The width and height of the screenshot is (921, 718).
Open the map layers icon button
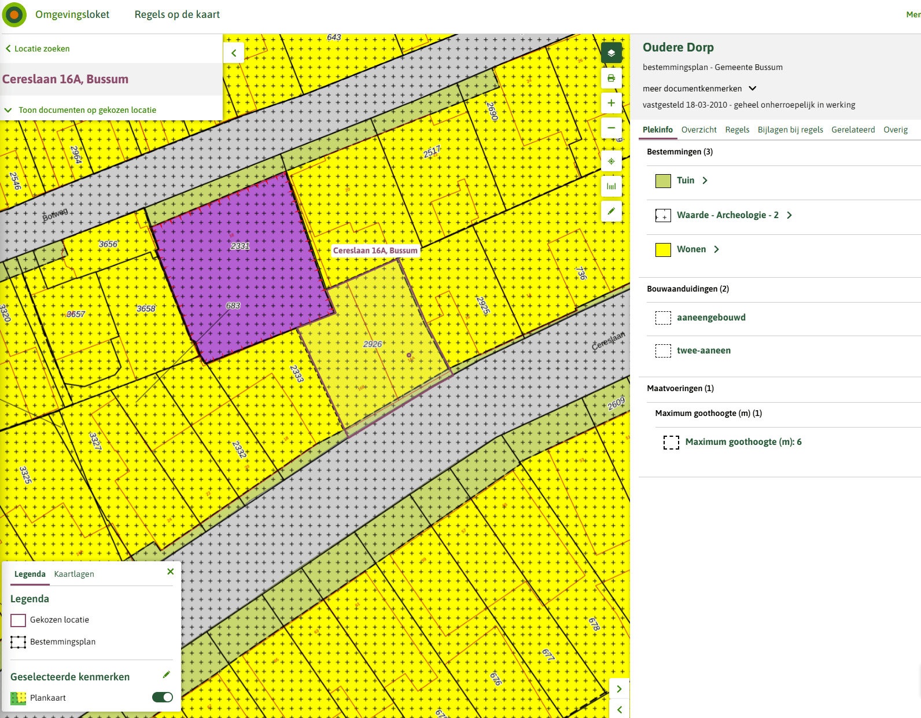611,53
